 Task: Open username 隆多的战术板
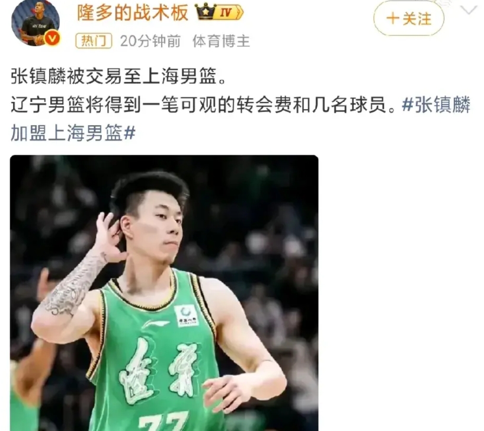(x=133, y=13)
